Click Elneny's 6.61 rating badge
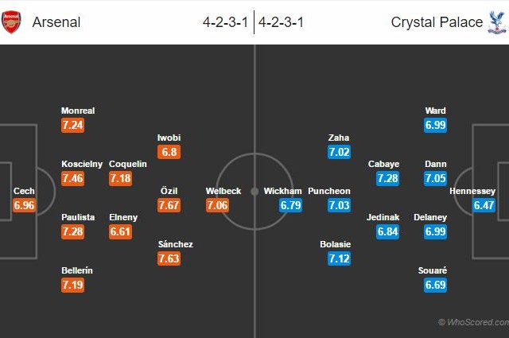Image resolution: width=509 pixels, height=338 pixels. [x=121, y=231]
